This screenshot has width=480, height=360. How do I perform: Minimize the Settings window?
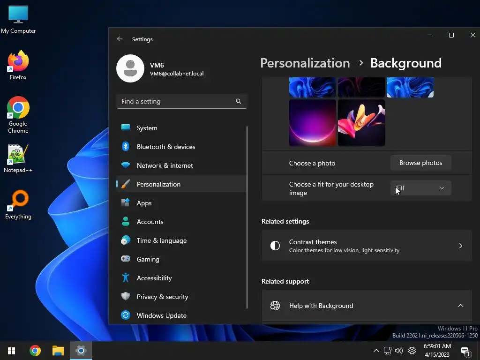tap(430, 35)
